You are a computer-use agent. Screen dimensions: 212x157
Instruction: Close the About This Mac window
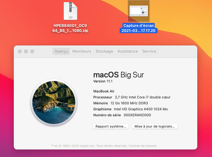click(20, 51)
